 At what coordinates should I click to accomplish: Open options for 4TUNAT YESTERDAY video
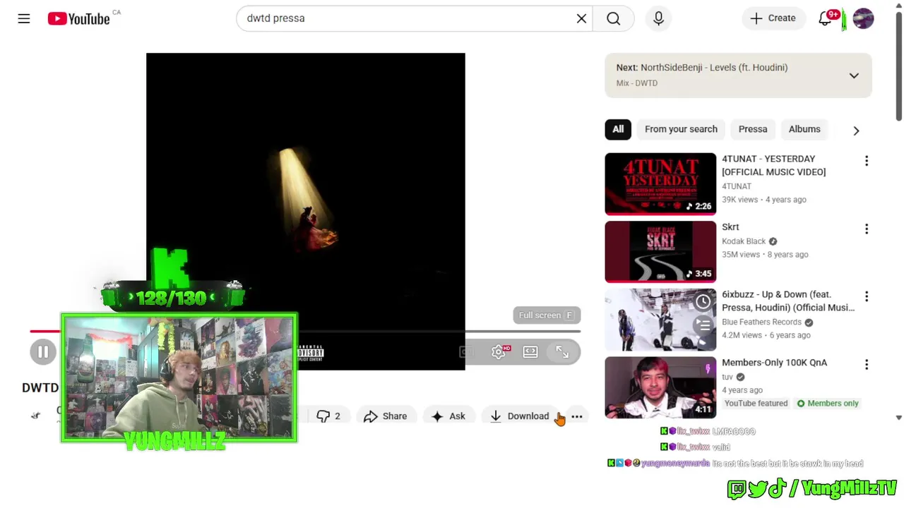coord(867,161)
